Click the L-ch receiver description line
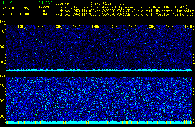Viewport: 195px width, 127px height. 125,11
